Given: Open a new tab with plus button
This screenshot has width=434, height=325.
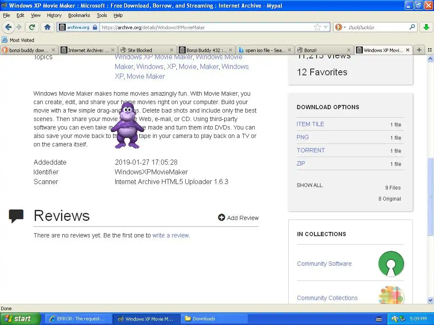Looking at the screenshot, I should [x=419, y=50].
